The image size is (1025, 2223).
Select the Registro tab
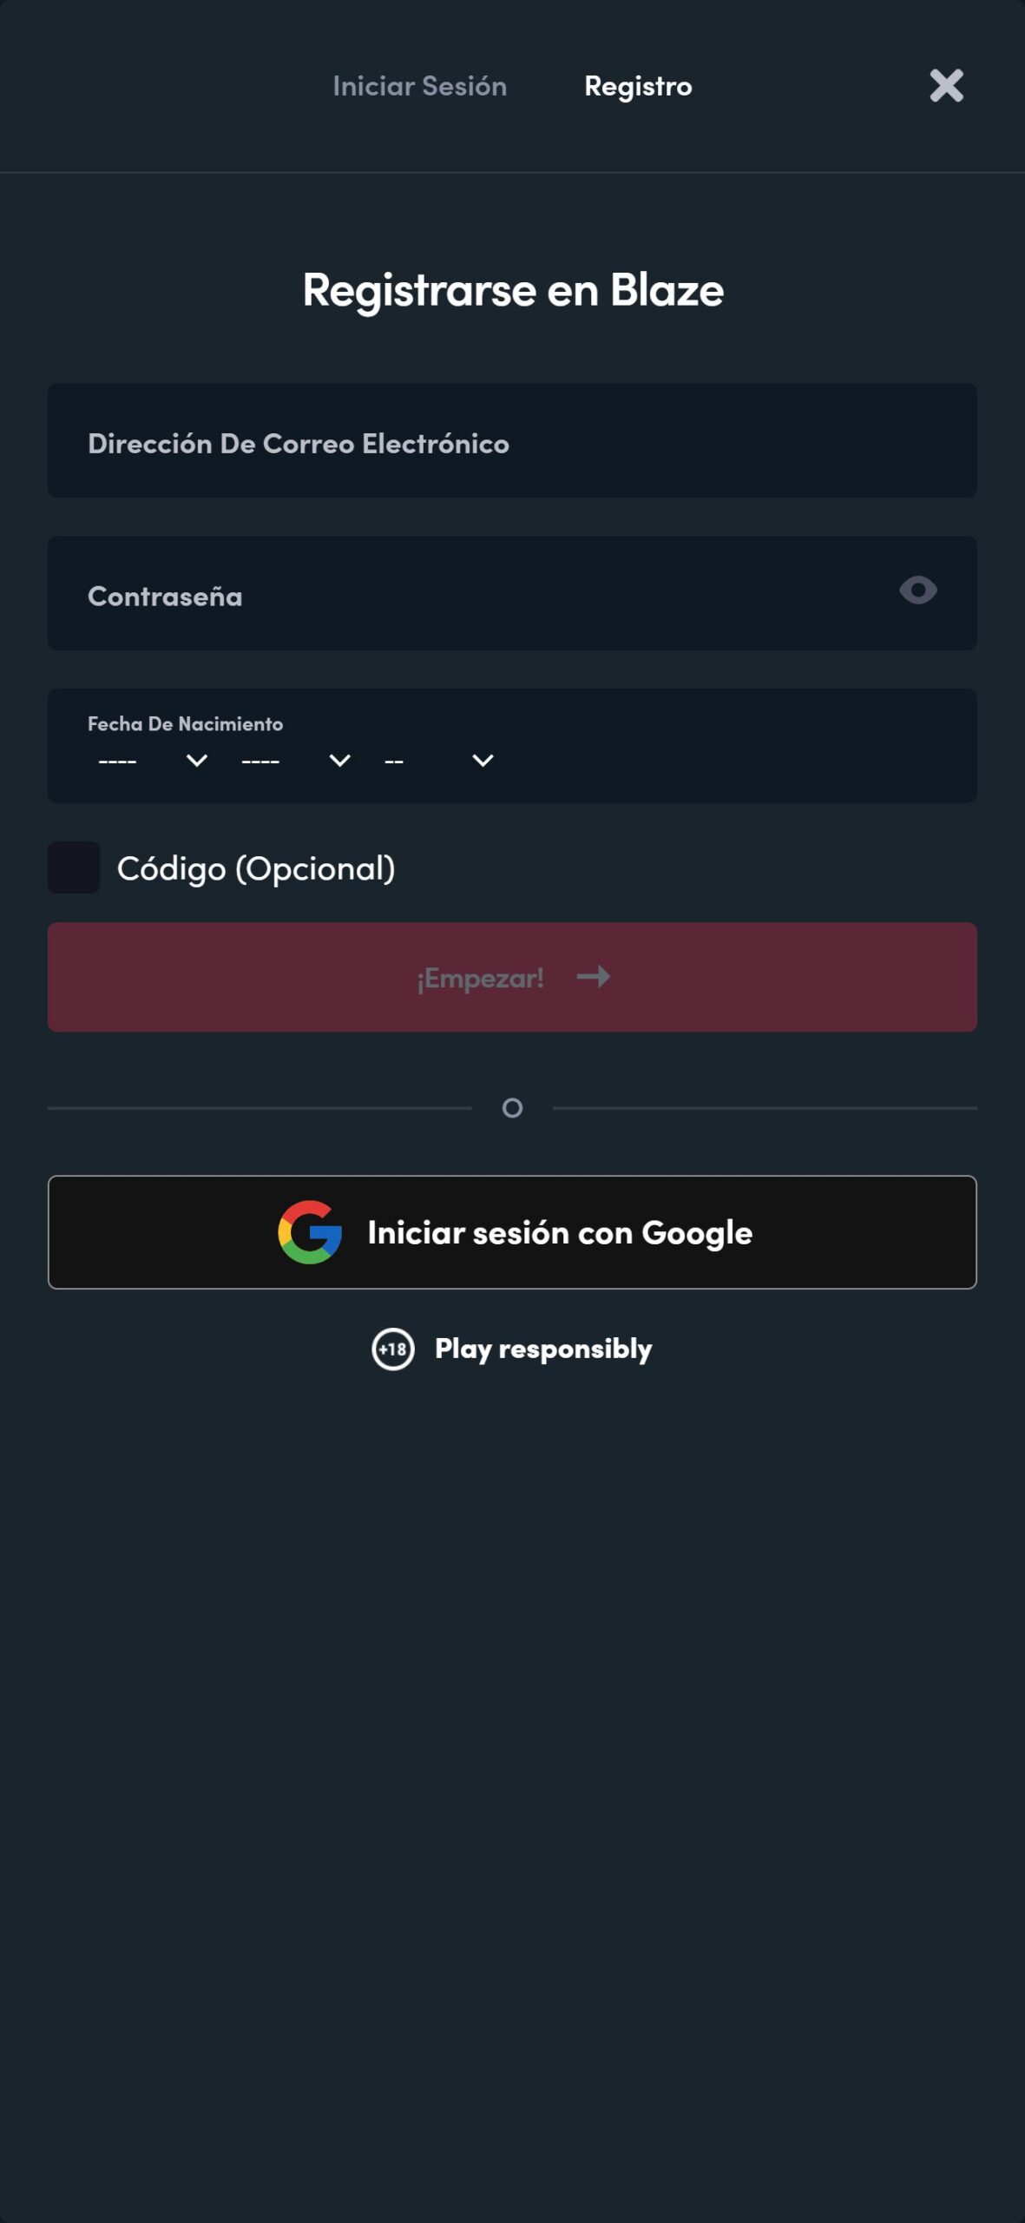point(638,86)
